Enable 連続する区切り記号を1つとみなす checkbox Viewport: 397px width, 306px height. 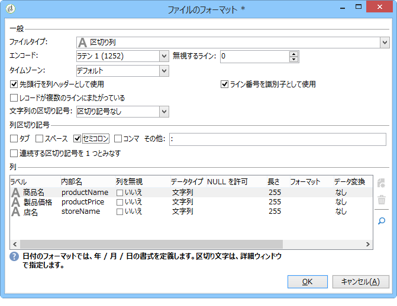14,153
